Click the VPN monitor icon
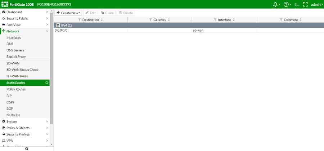The image size is (324, 151). 4,141
